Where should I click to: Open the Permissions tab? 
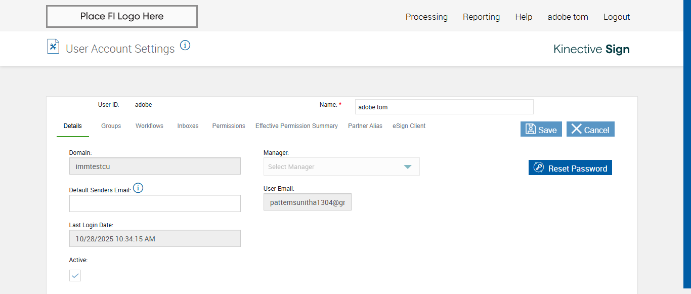[x=229, y=126]
